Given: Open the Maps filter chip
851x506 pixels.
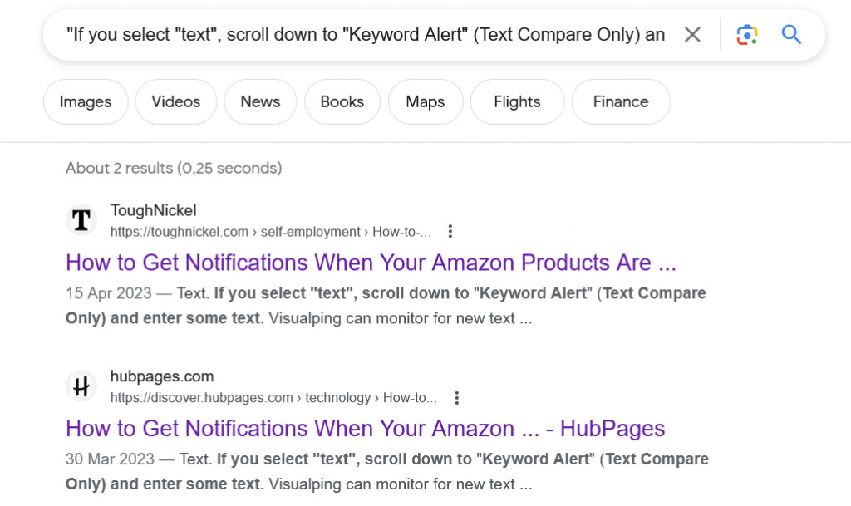Looking at the screenshot, I should pos(425,101).
